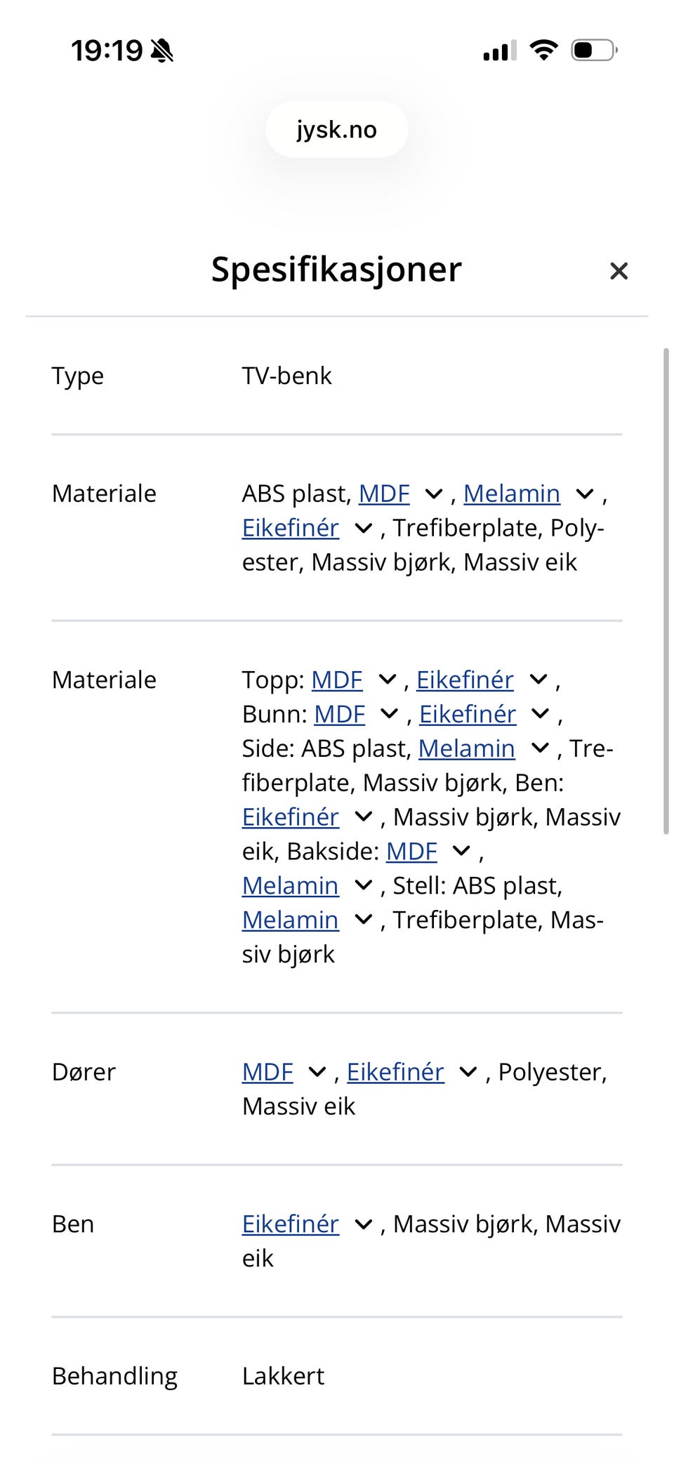Image resolution: width=674 pixels, height=1461 pixels.
Task: Tap the jysk.no address pill
Action: (x=336, y=129)
